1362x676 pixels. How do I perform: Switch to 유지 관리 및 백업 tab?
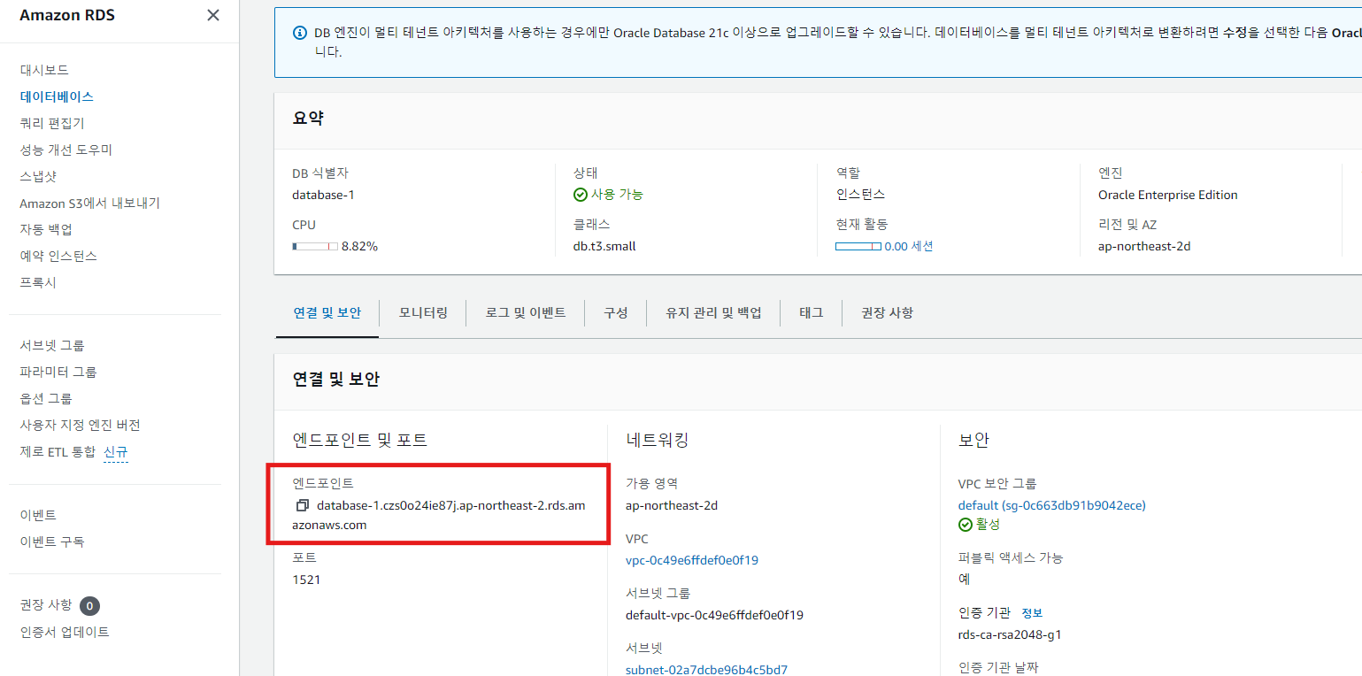pyautogui.click(x=714, y=312)
